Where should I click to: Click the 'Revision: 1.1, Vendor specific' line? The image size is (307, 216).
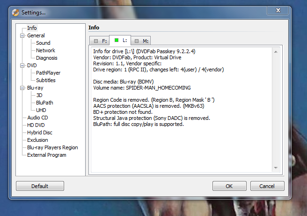click(127, 63)
